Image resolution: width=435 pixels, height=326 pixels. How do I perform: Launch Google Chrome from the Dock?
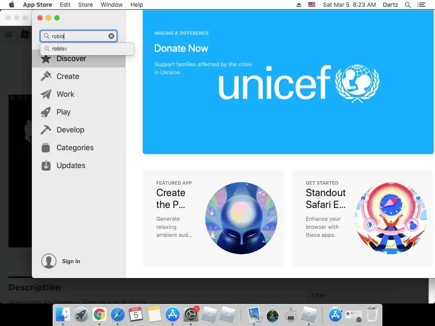(x=99, y=315)
